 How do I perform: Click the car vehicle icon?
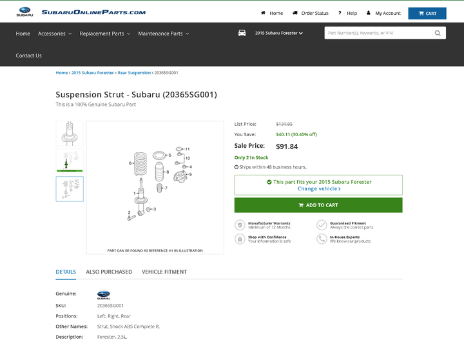coord(242,33)
